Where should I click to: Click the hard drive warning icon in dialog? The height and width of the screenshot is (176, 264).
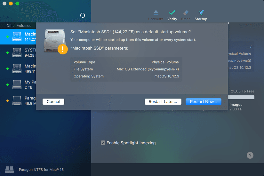point(55,42)
